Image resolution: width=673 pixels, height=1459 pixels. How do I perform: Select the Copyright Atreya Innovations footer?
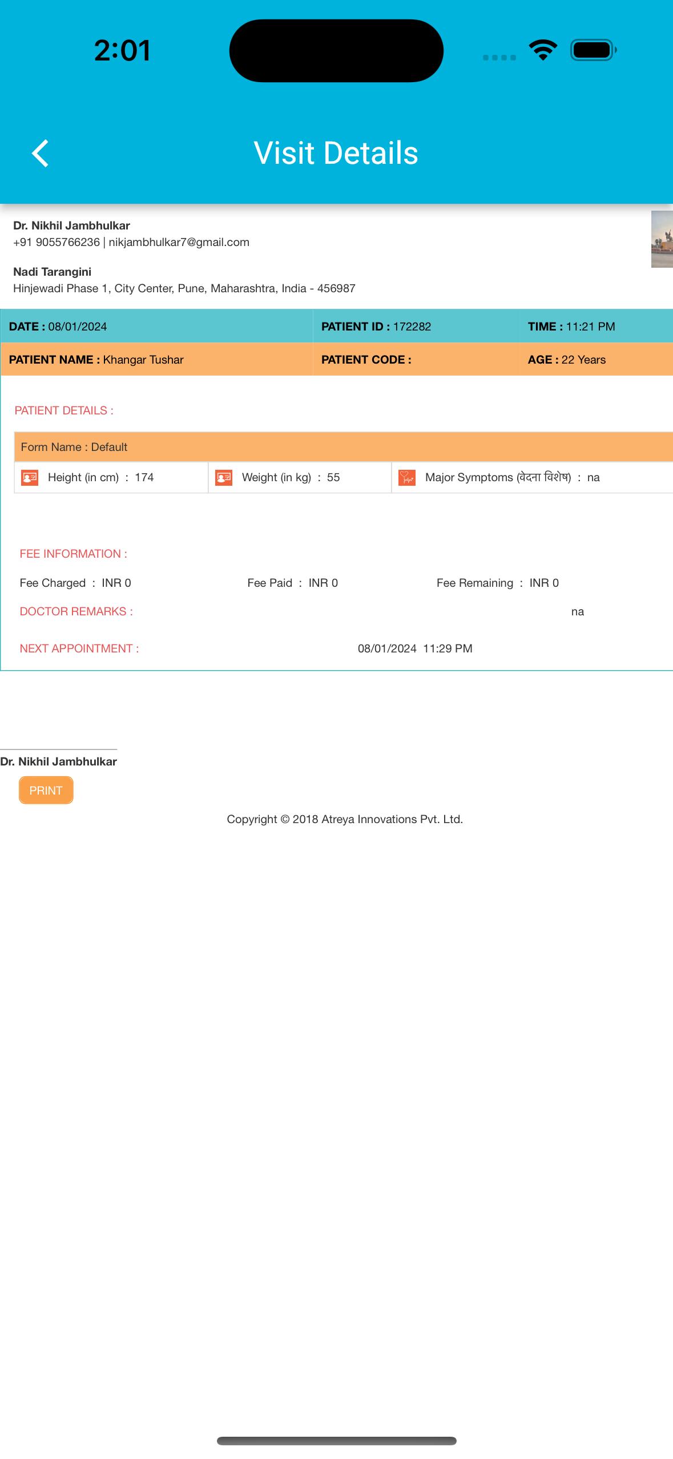345,819
